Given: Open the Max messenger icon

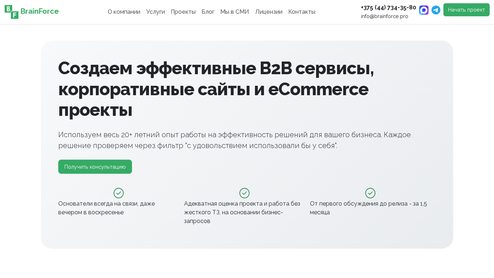Looking at the screenshot, I should [424, 10].
